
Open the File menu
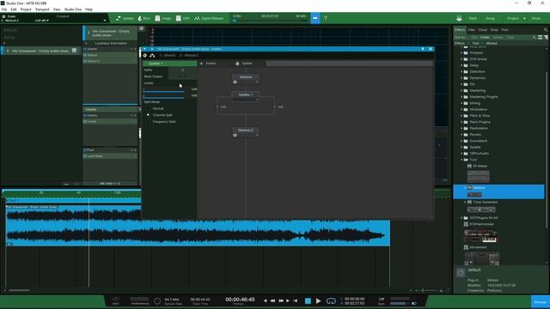tap(4, 9)
